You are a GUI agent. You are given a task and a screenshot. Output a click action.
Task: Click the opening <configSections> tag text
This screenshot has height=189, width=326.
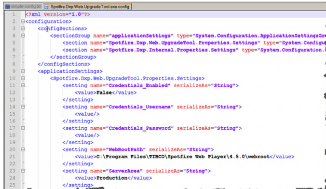[62, 28]
